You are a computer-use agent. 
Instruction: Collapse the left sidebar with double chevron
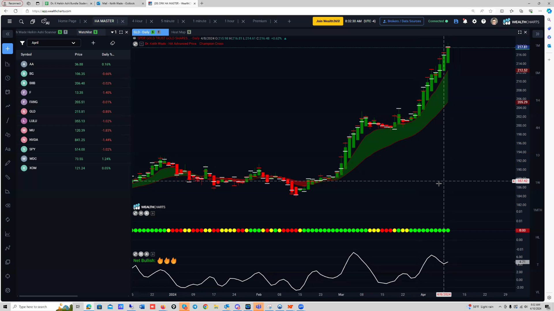tap(8, 34)
